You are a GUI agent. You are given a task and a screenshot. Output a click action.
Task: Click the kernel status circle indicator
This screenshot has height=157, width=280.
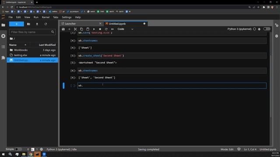pos(255,29)
